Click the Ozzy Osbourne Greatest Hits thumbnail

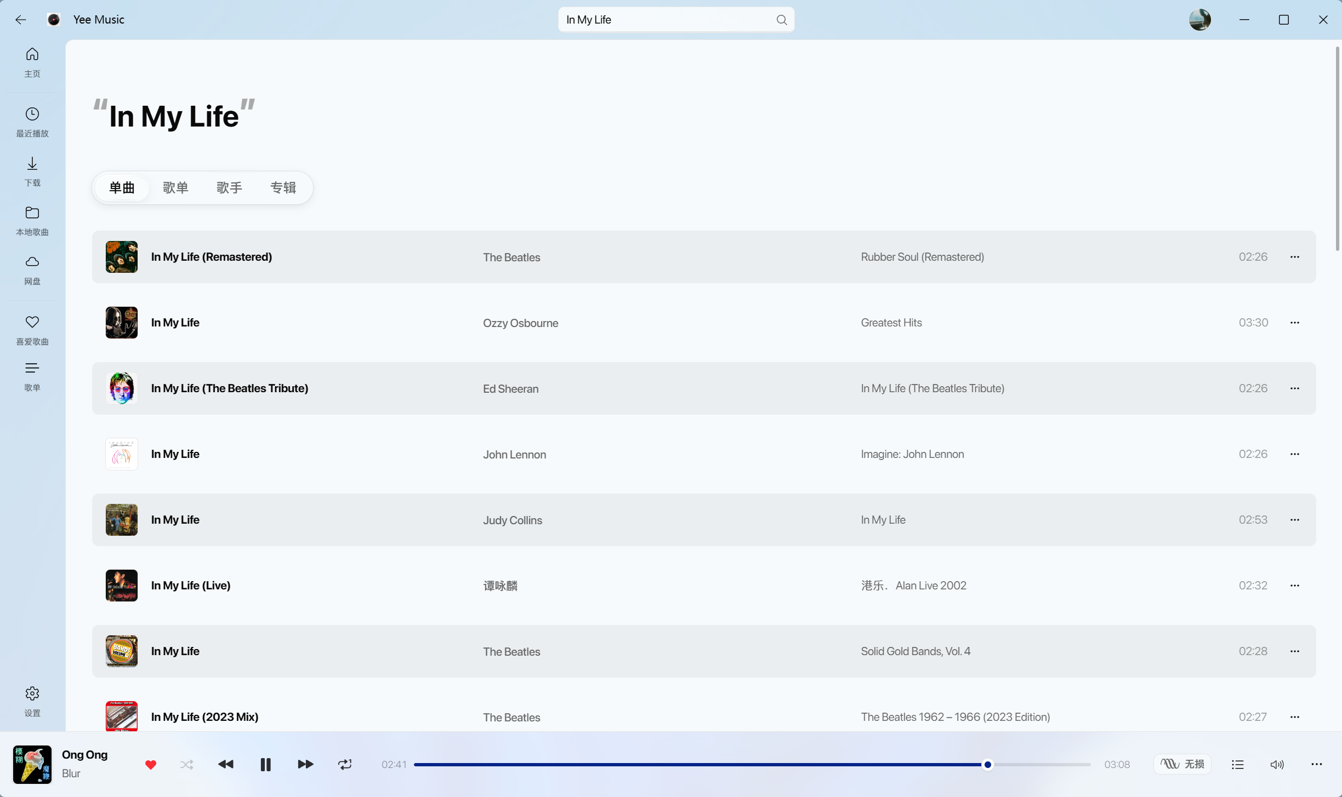[122, 323]
